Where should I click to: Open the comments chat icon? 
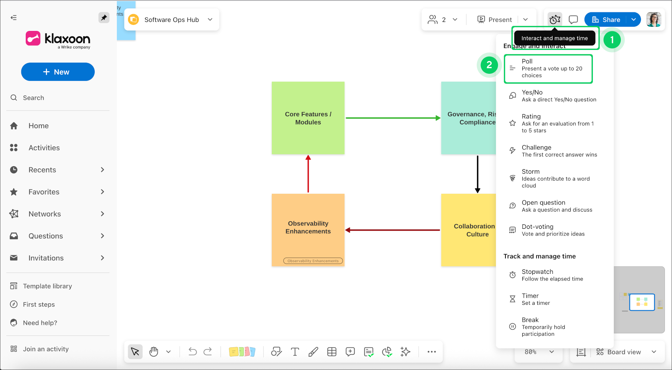(x=573, y=20)
